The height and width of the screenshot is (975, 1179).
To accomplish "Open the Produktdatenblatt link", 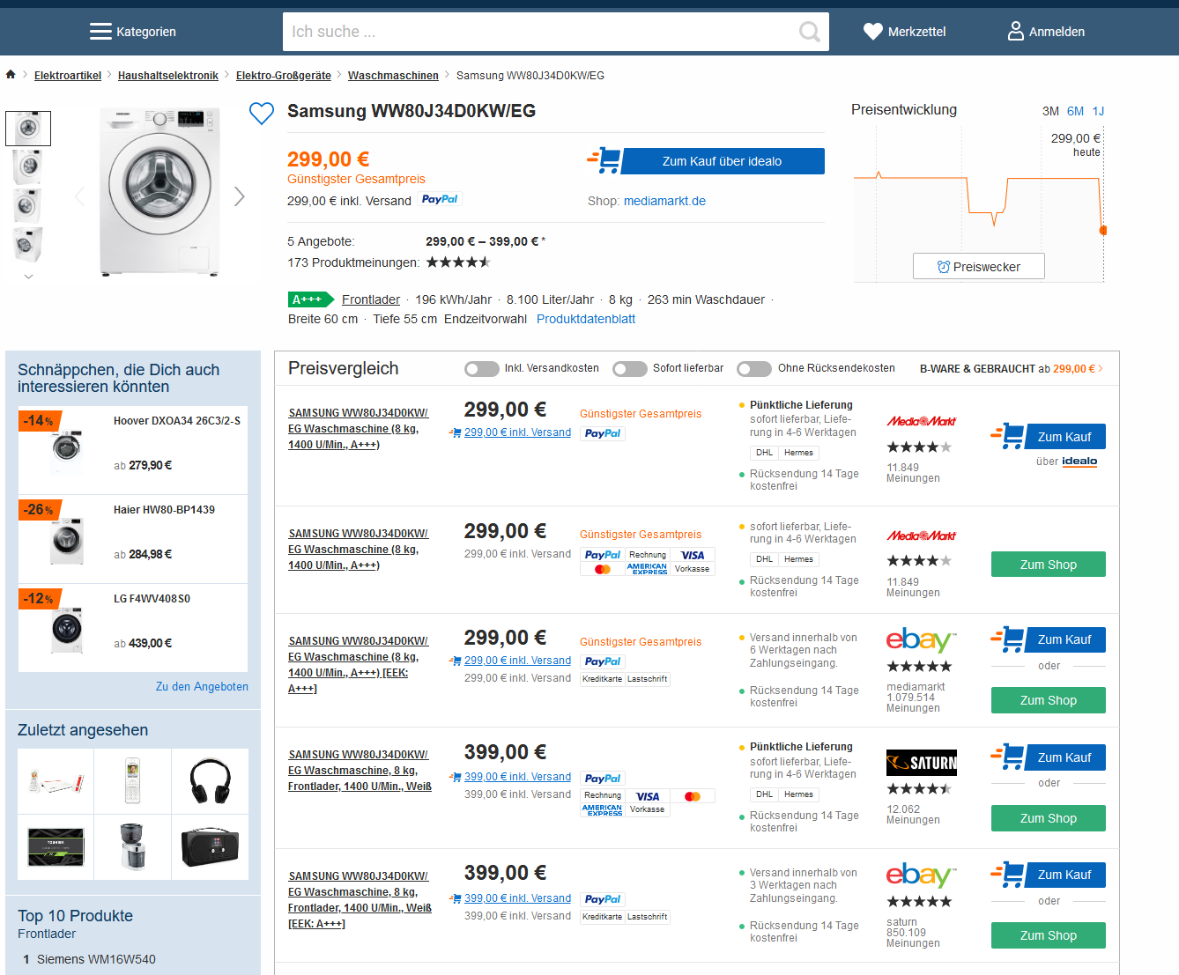I will pyautogui.click(x=586, y=319).
